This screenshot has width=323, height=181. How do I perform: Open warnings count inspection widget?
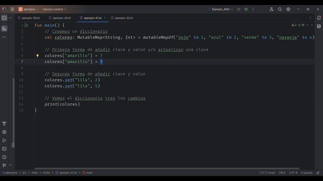pos(298,25)
